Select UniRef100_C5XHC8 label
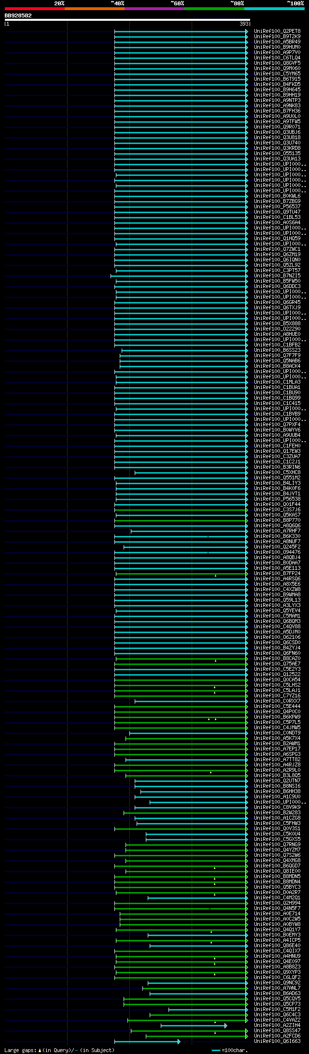The height and width of the screenshot is (1054, 309). click(x=277, y=473)
